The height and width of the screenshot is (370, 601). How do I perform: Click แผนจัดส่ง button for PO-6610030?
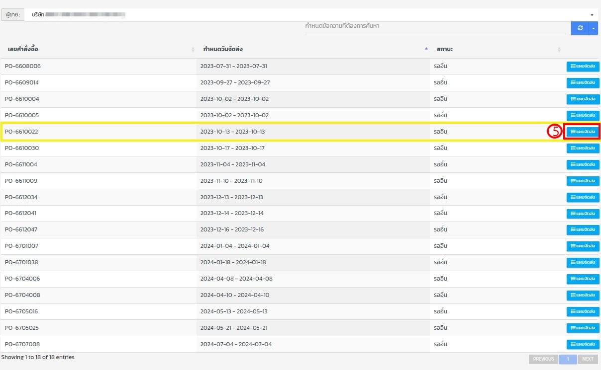tap(583, 148)
